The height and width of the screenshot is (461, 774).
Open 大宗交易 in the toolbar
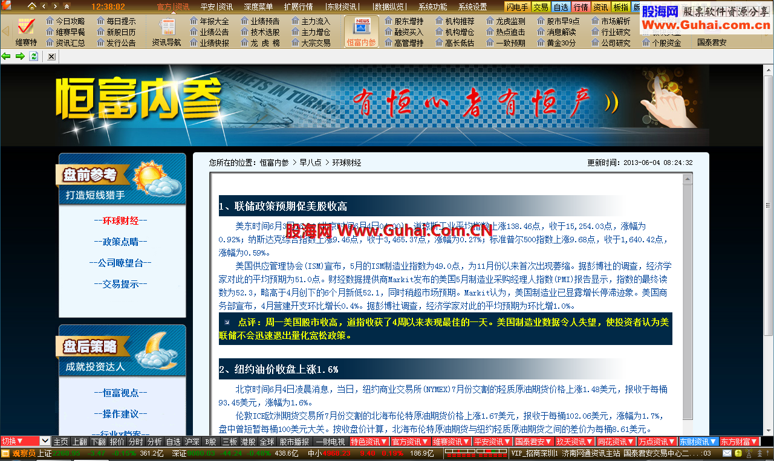click(311, 43)
